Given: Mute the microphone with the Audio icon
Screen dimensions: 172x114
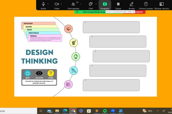Looking at the screenshot, I should point(44,4).
